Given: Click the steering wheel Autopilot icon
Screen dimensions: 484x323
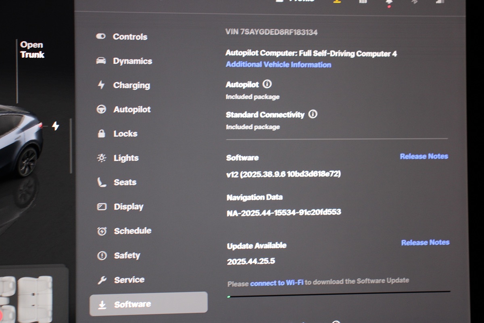Looking at the screenshot, I should click(x=102, y=109).
